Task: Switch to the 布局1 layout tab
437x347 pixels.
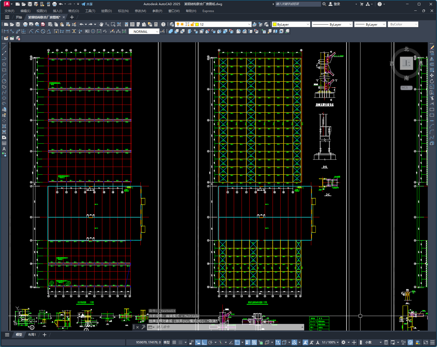Action: click(32, 335)
